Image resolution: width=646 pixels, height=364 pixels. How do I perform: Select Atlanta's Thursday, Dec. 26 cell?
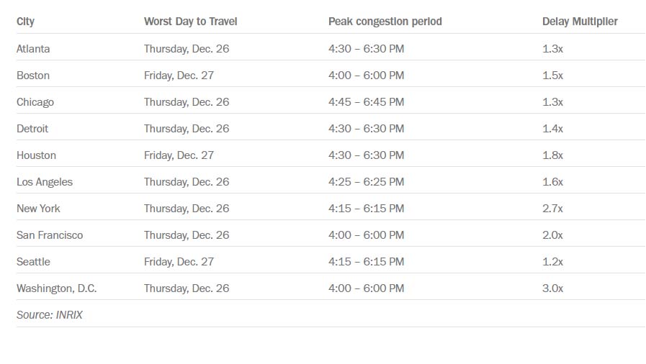pos(187,49)
